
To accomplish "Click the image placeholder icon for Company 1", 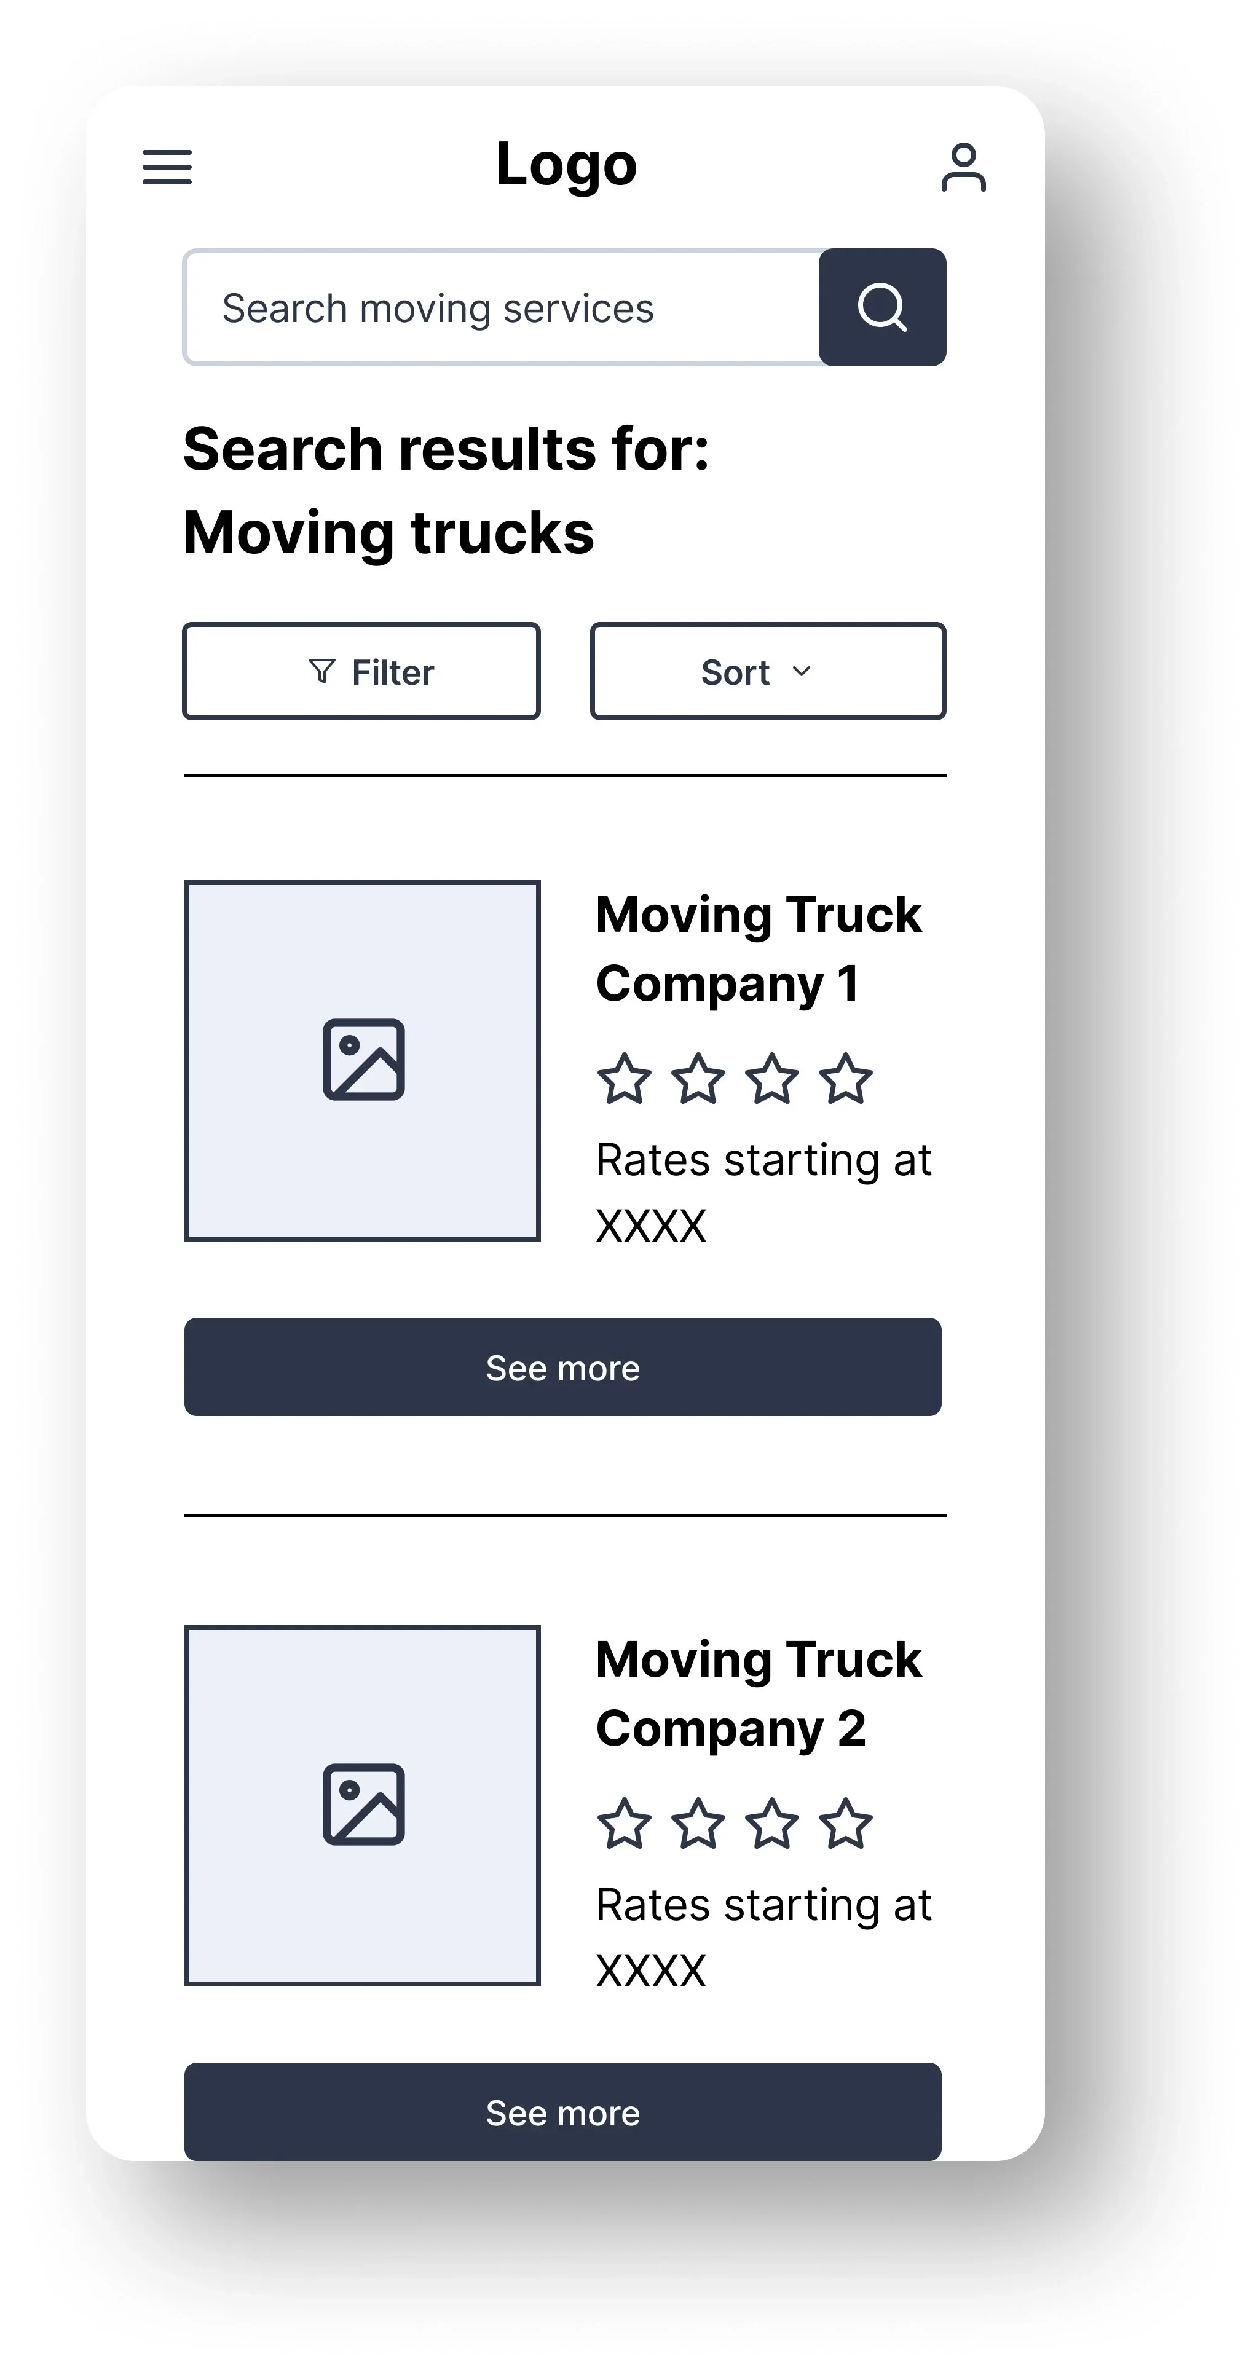I will click(363, 1059).
